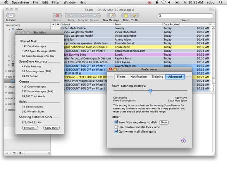Disable Save false negatives to disk

coord(116,122)
